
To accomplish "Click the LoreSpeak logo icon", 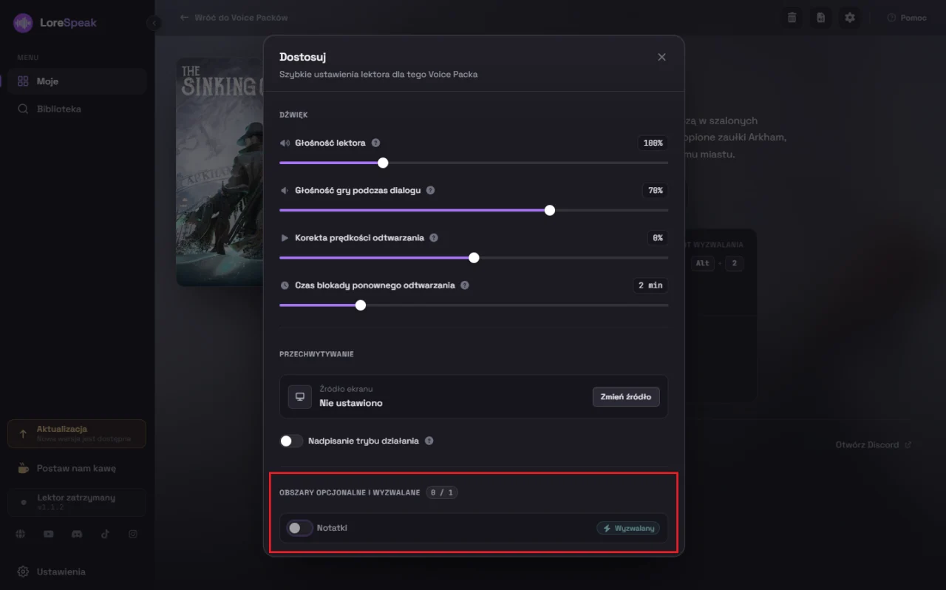I will click(x=24, y=23).
